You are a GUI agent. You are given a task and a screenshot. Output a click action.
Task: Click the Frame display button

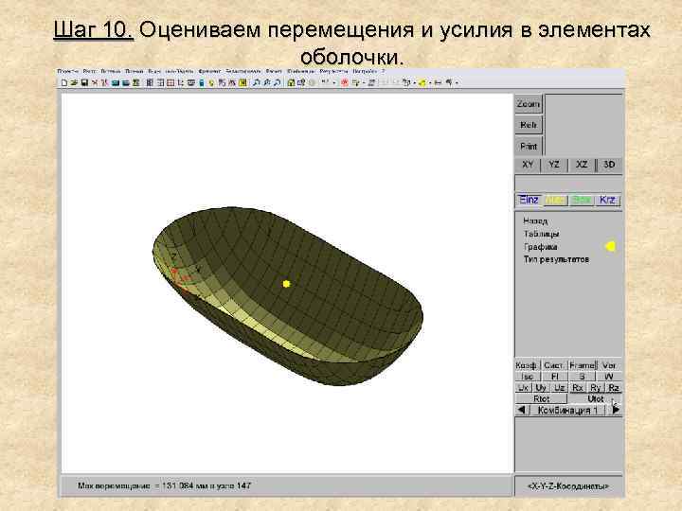point(582,365)
